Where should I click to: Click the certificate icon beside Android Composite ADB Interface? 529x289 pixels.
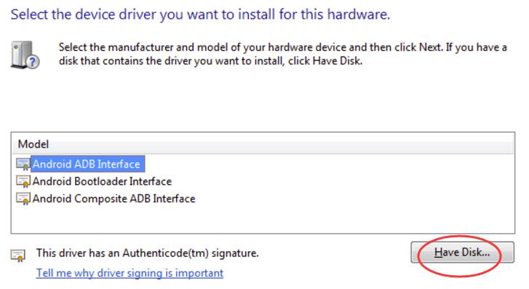23,199
